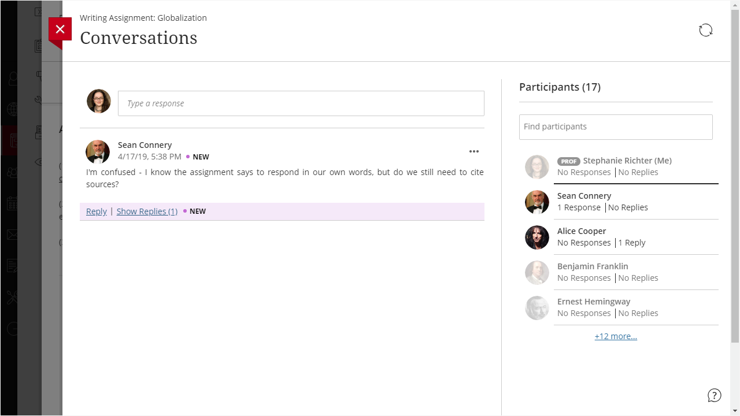This screenshot has height=416, width=740.
Task: Select Stephanie Richter (Me) participant entry
Action: click(x=627, y=161)
